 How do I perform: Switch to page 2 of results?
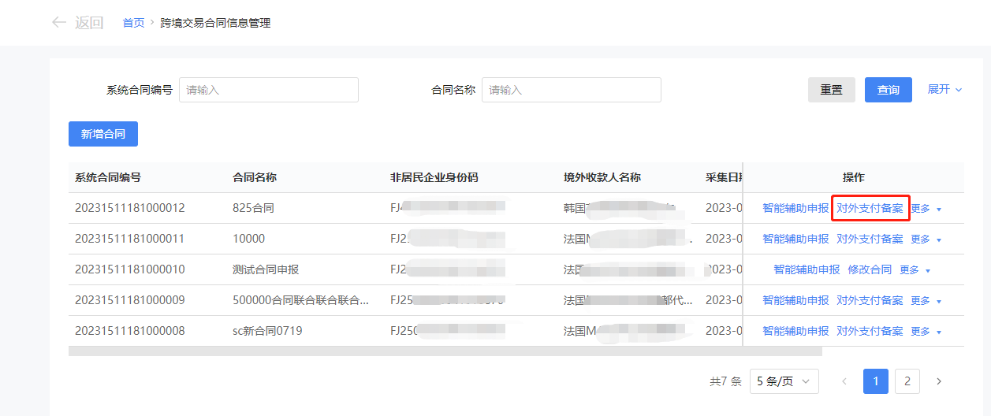[907, 381]
